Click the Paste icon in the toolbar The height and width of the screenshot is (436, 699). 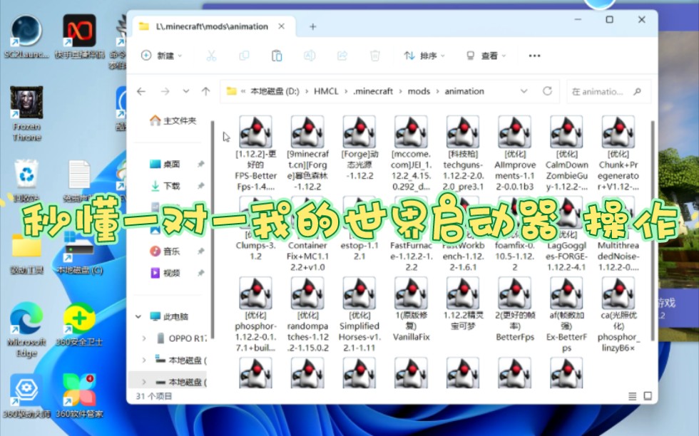pos(276,56)
